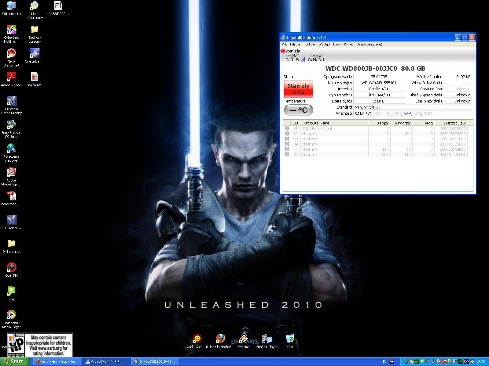Click the Bieżący column header
Viewport: 489px width, 366px height.
click(x=379, y=123)
